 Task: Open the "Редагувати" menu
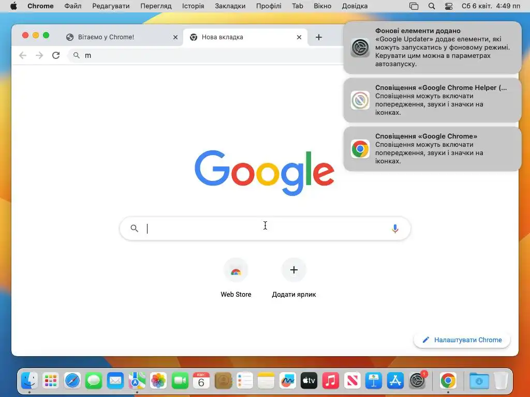coord(111,6)
